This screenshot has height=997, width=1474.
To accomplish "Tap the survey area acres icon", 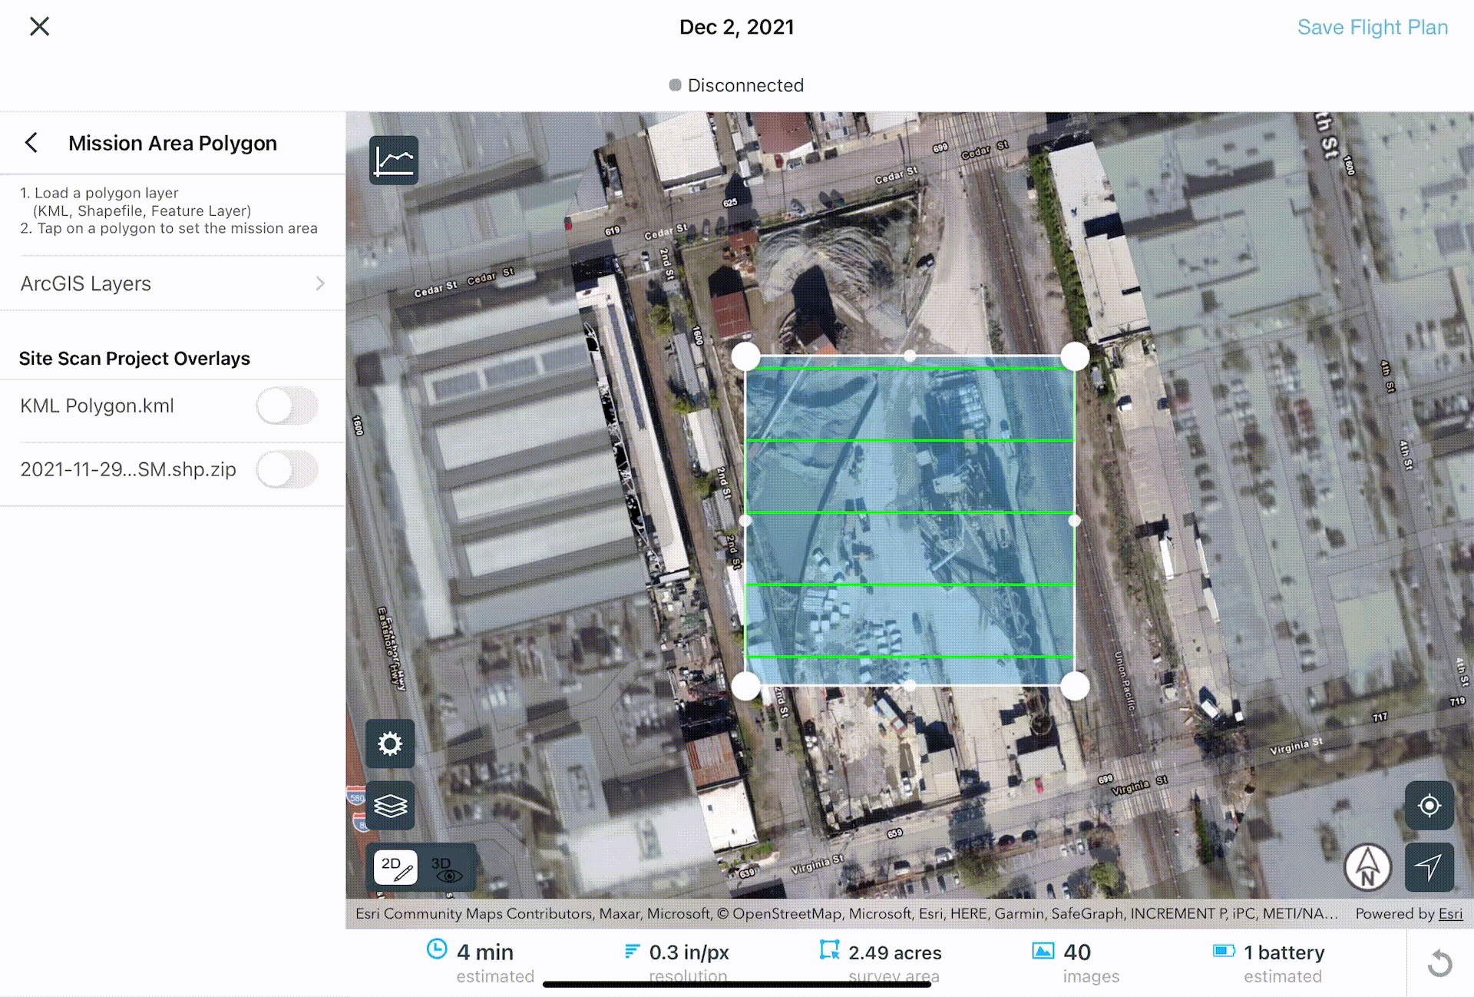I will [x=829, y=951].
